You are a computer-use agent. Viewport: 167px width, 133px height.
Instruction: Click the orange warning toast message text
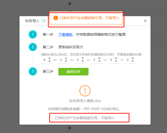[x=90, y=18]
